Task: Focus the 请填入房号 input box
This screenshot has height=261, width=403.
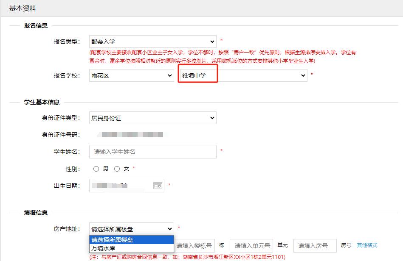Action: click(x=314, y=246)
